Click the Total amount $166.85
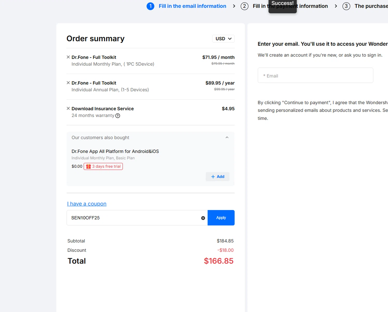 (219, 261)
